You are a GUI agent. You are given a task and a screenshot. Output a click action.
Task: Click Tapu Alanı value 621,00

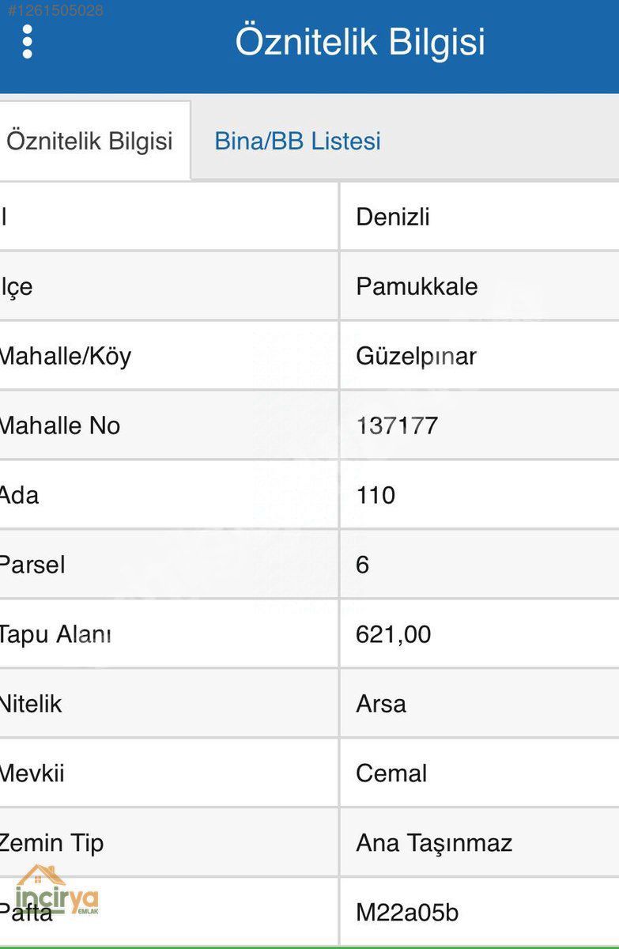coord(394,634)
